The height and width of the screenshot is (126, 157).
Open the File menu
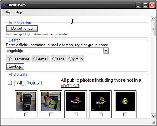coord(8,12)
